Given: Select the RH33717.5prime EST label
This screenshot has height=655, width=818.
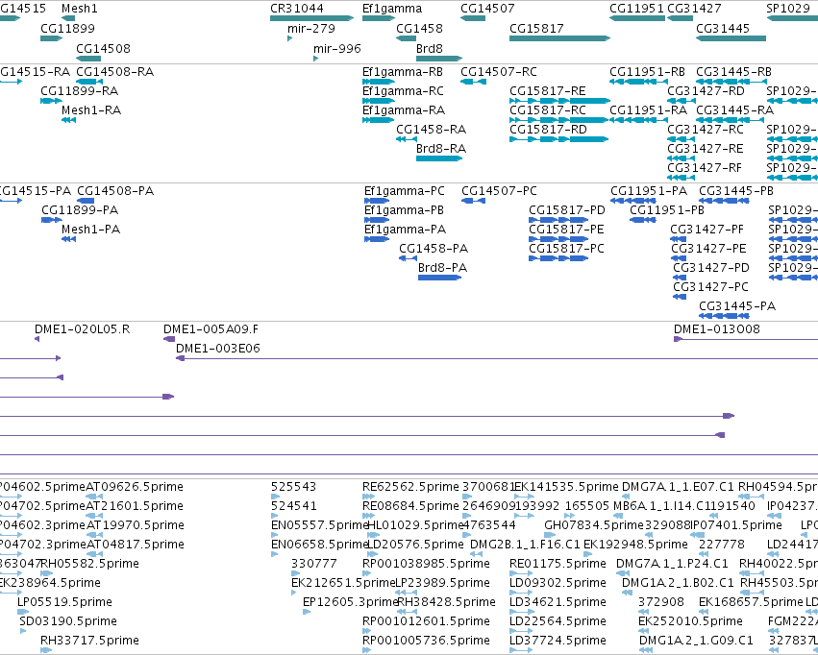Looking at the screenshot, I should tap(89, 641).
